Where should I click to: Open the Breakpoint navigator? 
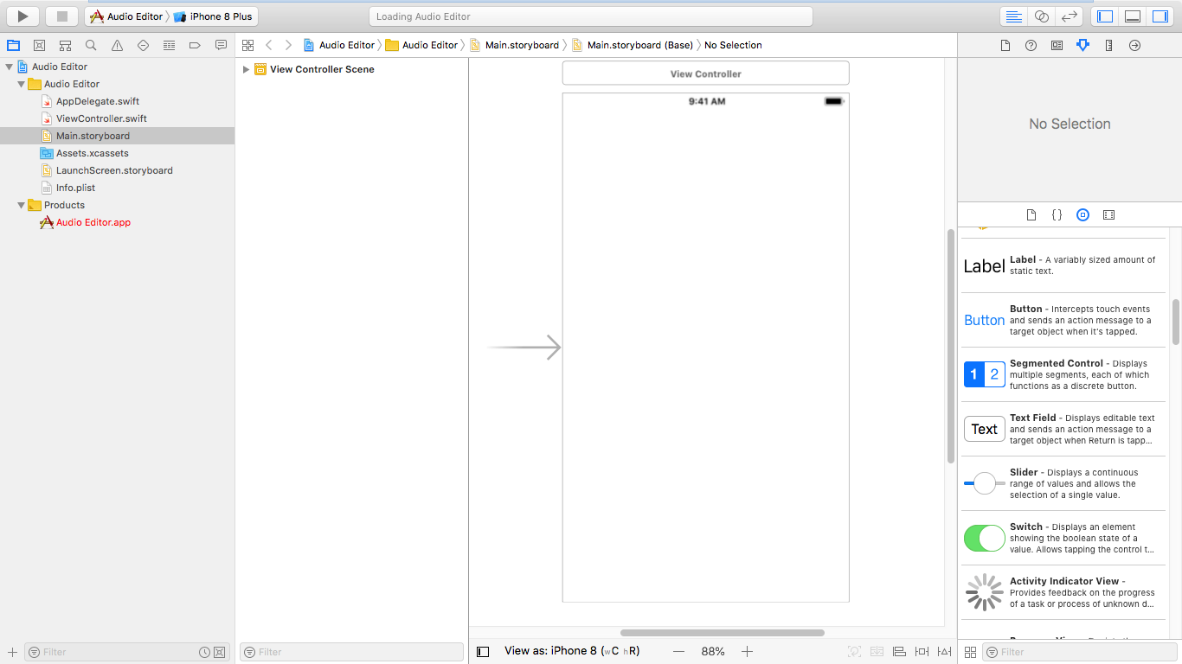[195, 45]
